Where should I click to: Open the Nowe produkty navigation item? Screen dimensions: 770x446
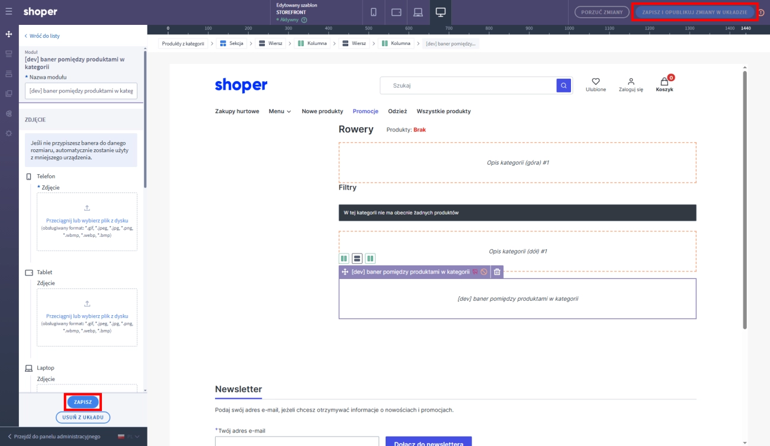click(322, 111)
